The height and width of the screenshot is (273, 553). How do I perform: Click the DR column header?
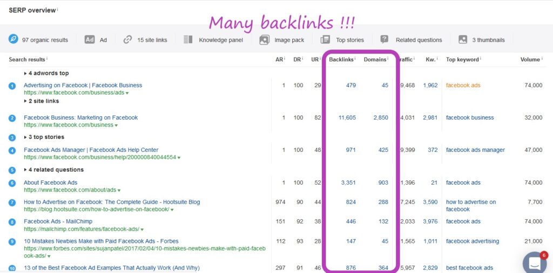(x=297, y=59)
